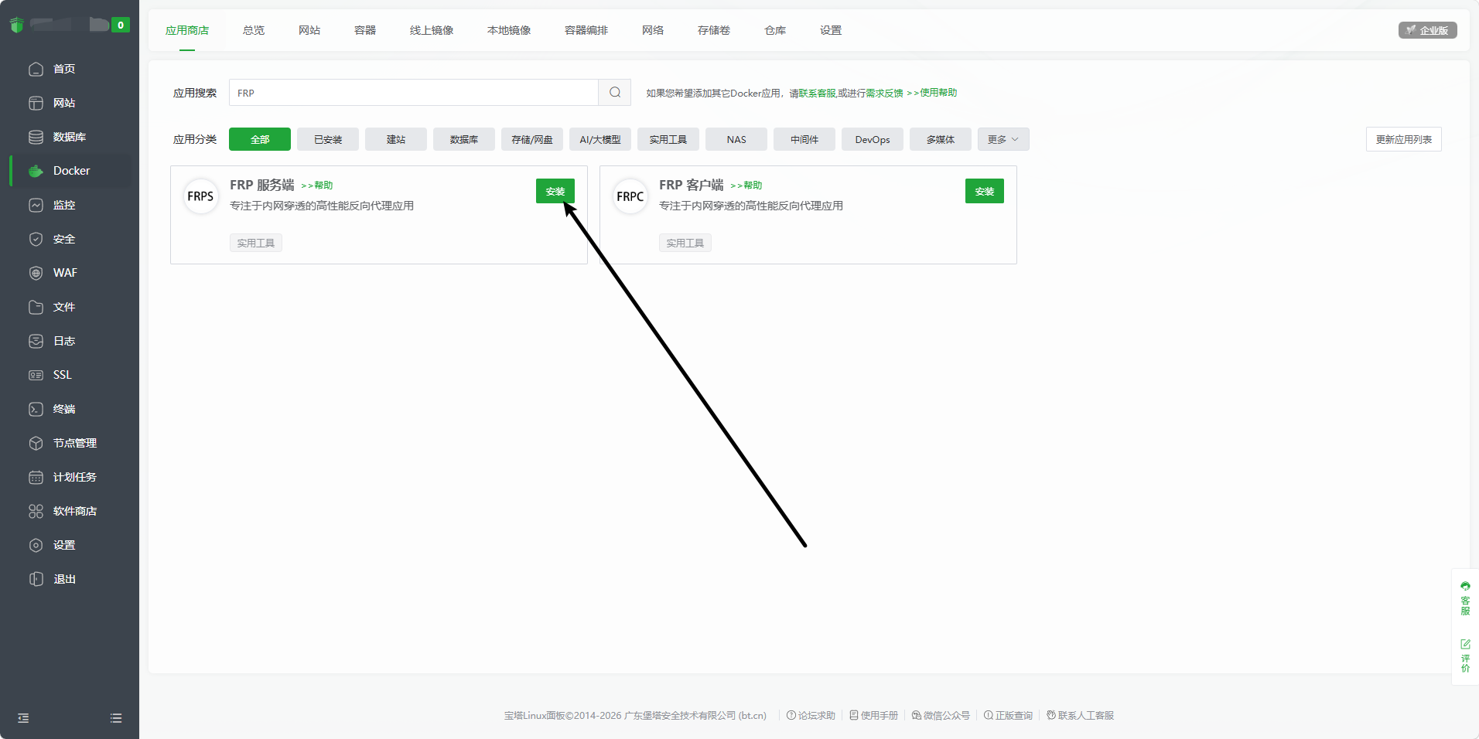This screenshot has height=739, width=1479.
Task: Open the 线上镜像 tab
Action: (x=432, y=30)
